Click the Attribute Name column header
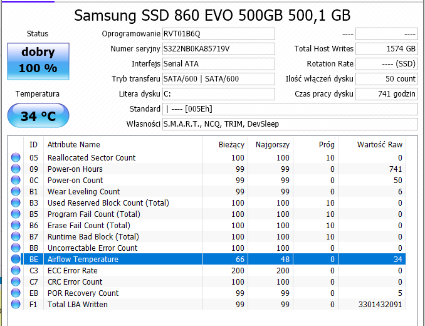Image resolution: width=425 pixels, height=326 pixels. [x=74, y=145]
